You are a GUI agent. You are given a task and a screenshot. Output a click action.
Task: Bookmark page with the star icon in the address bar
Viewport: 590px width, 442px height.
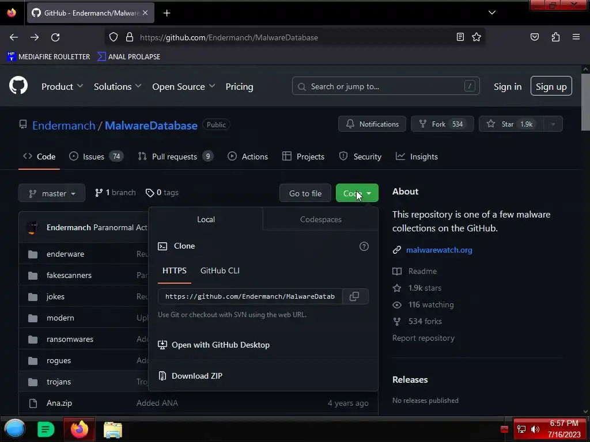(x=476, y=37)
